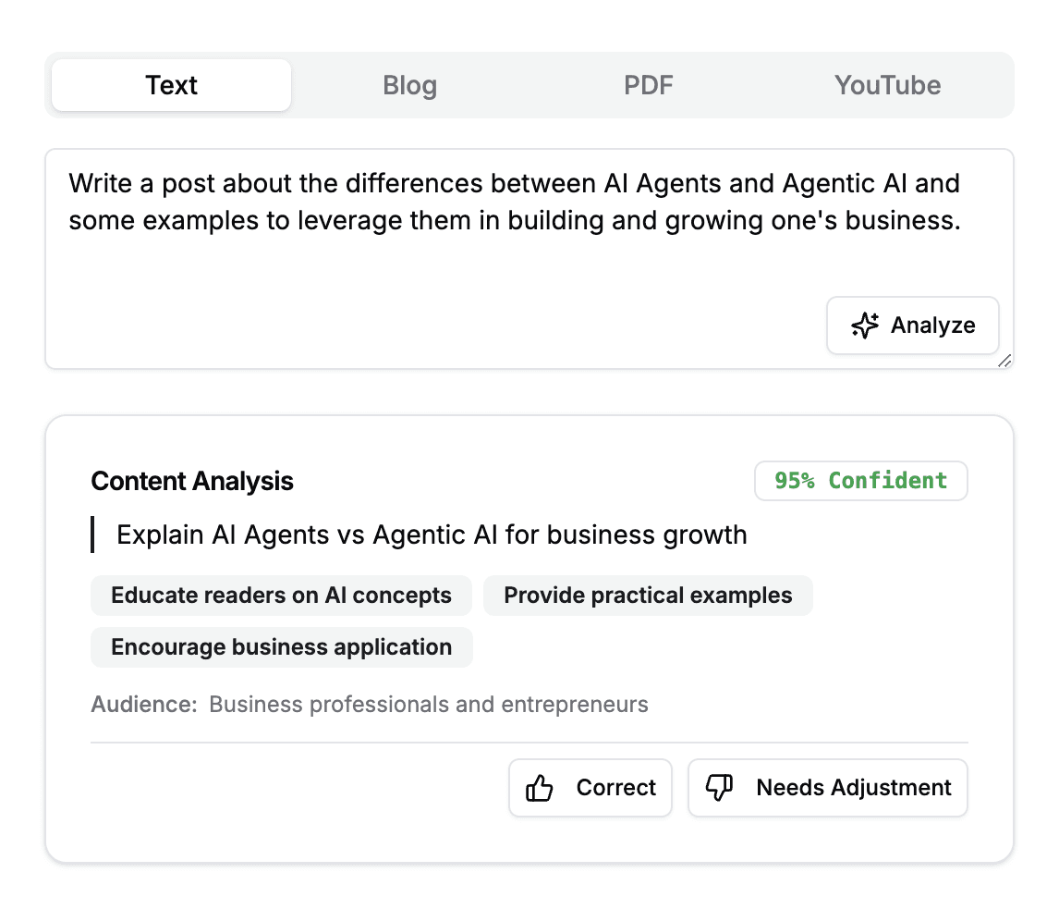The image size is (1059, 897).
Task: Choose Needs Adjustment
Action: pos(828,788)
